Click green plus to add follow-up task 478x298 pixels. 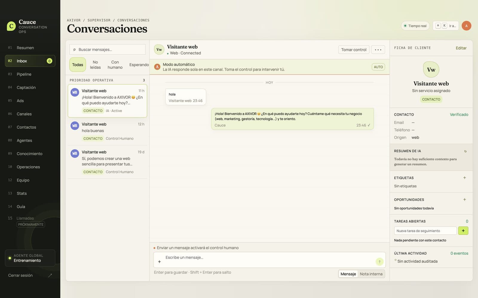click(x=463, y=231)
